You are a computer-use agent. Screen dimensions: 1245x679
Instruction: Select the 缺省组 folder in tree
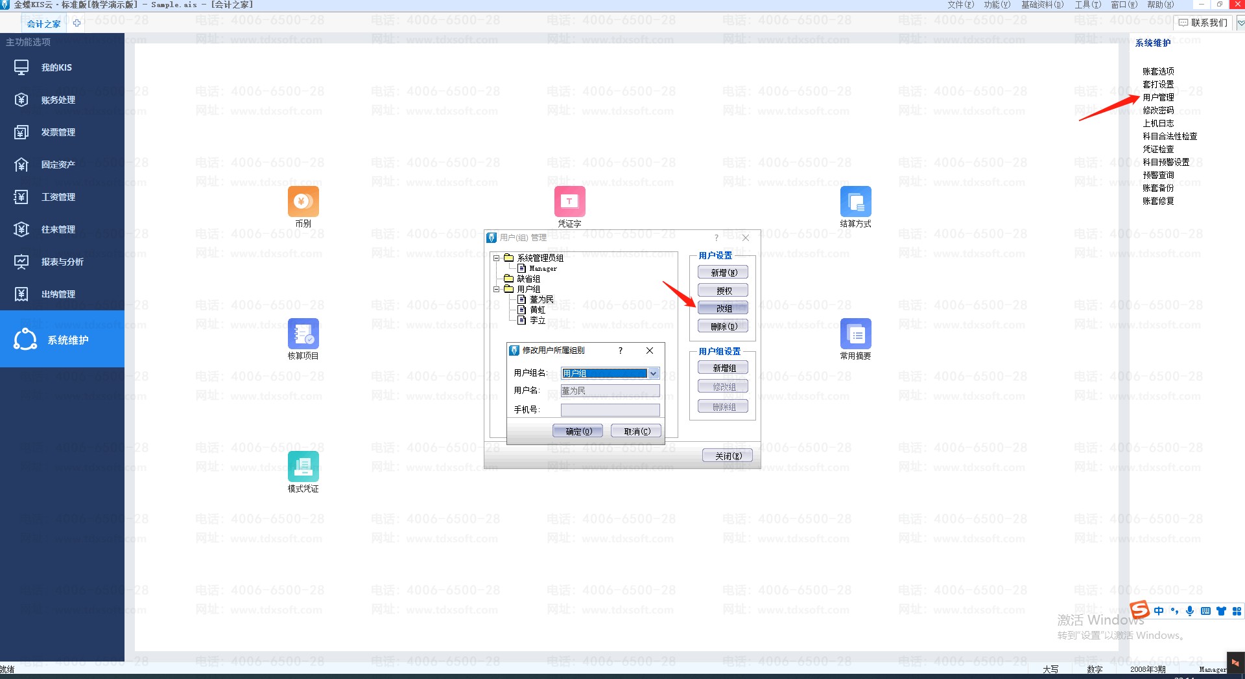point(528,279)
